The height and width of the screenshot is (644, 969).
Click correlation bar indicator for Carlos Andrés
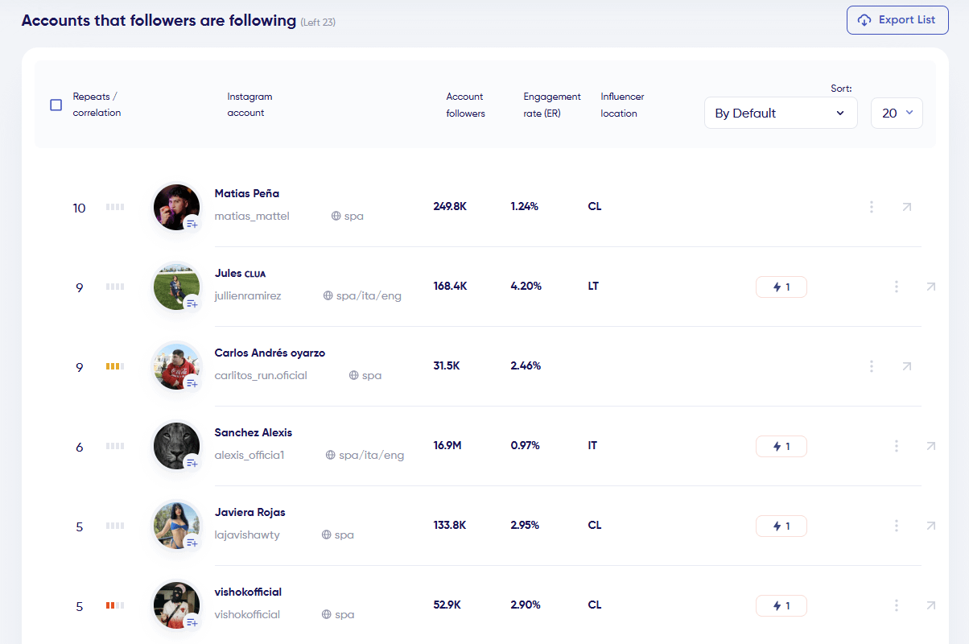[114, 366]
